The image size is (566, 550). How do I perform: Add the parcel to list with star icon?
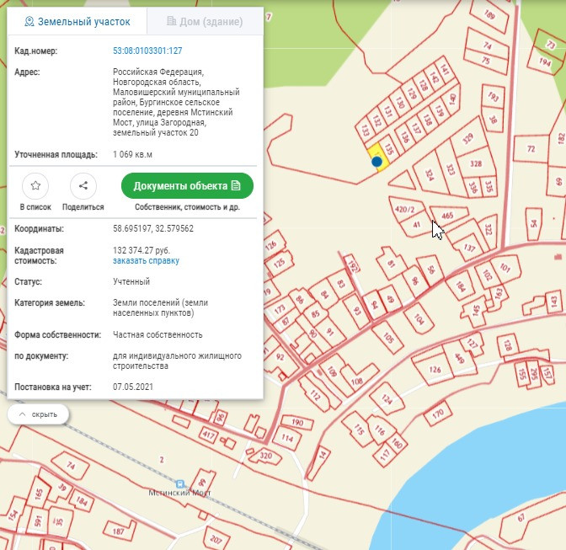coord(35,186)
